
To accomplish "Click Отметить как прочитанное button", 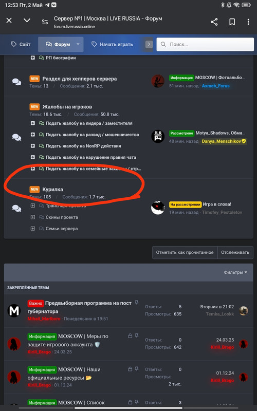I will pos(185,252).
